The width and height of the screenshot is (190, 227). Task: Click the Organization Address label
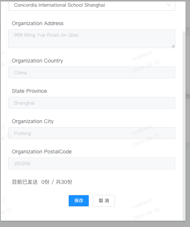(38, 23)
